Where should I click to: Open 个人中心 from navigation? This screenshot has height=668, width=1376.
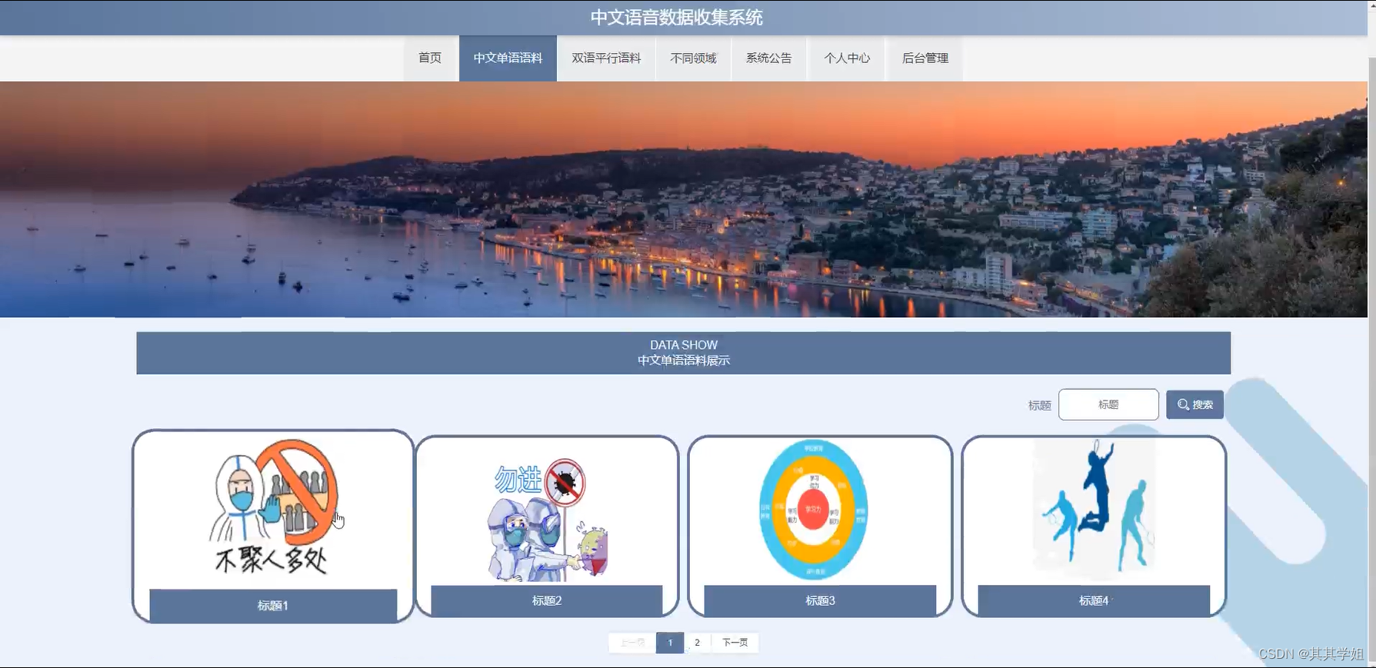pos(847,58)
